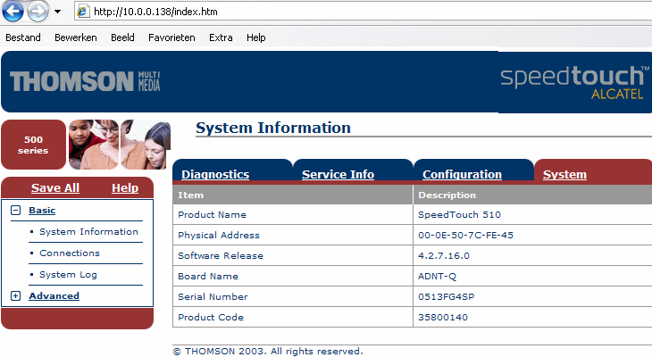Click the Internet Explorer page icon in address bar

(82, 12)
